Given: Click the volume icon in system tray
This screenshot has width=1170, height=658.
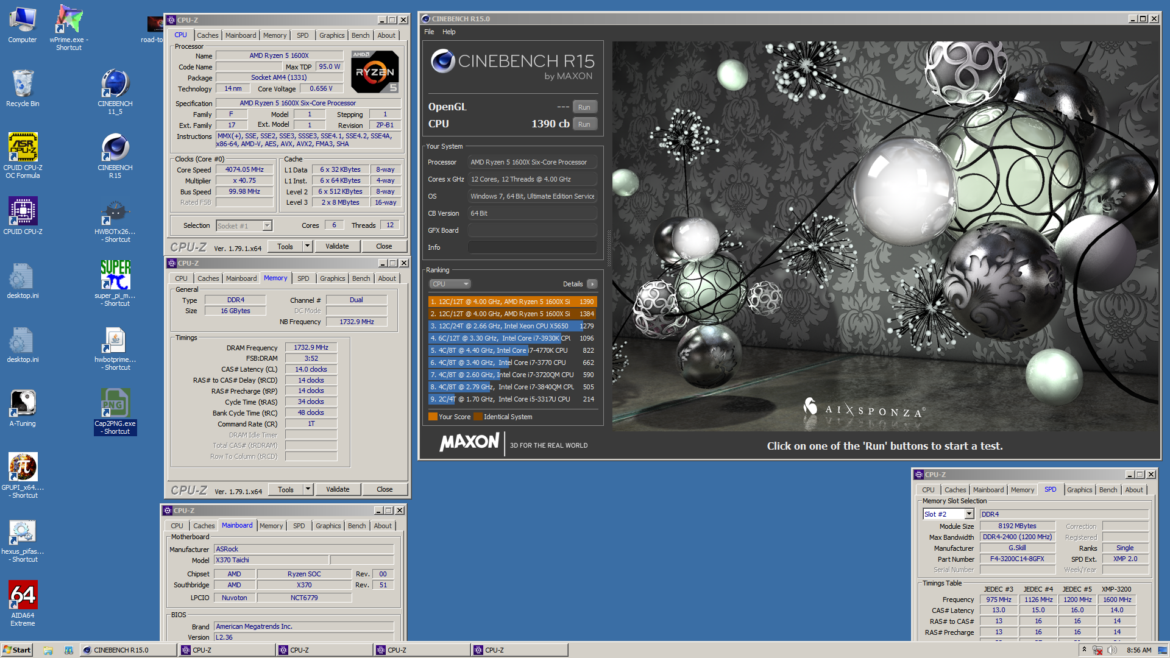Looking at the screenshot, I should (1112, 650).
